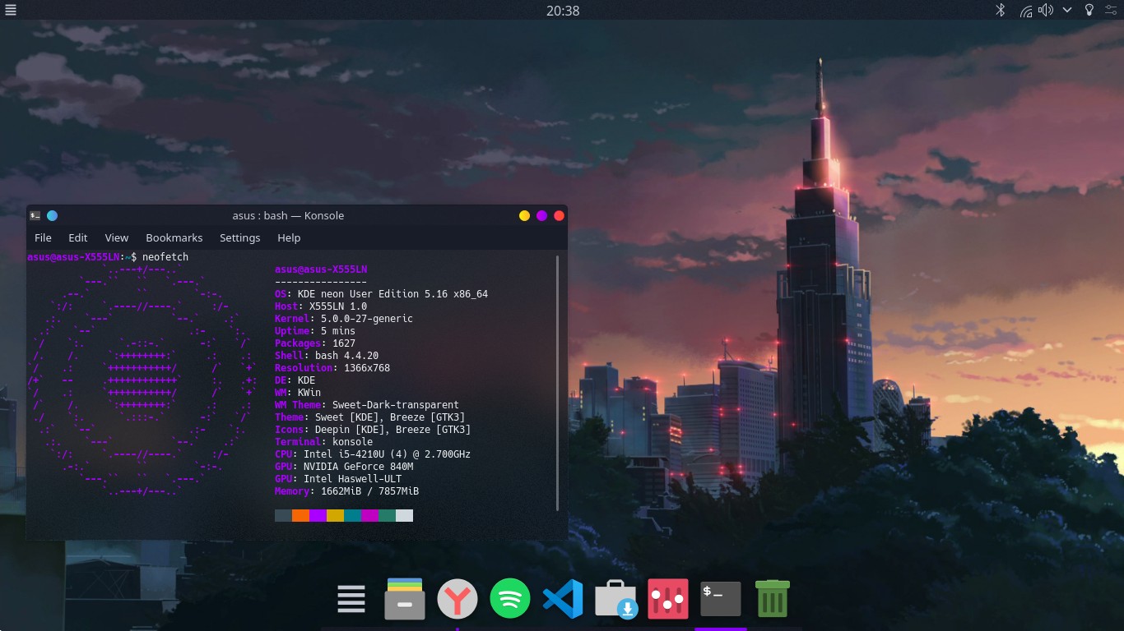The height and width of the screenshot is (631, 1124).
Task: Launch Yandex Browser from the dock
Action: pyautogui.click(x=457, y=598)
